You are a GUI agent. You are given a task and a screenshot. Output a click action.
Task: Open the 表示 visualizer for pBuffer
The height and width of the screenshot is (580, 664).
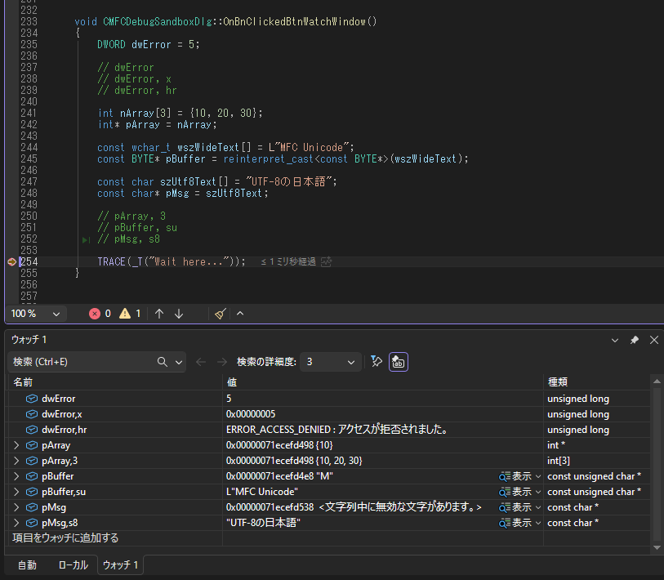point(515,476)
